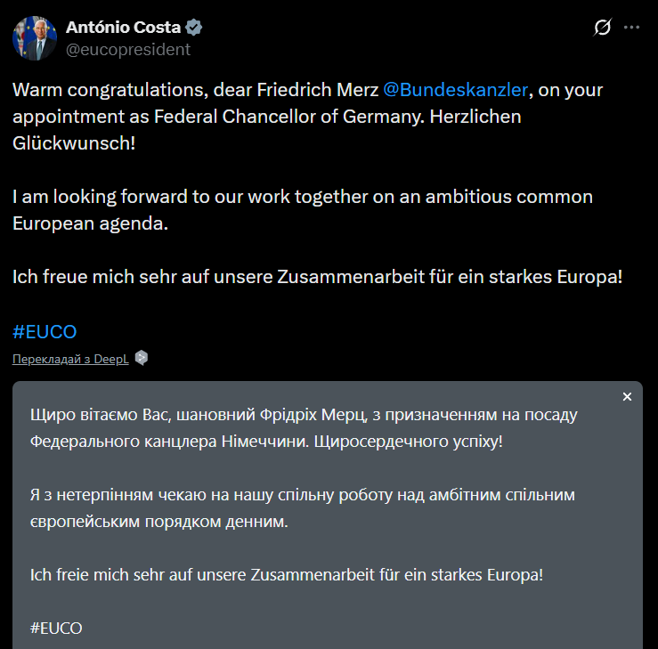
Task: Click #EUCO inside the translation box
Action: point(55,628)
